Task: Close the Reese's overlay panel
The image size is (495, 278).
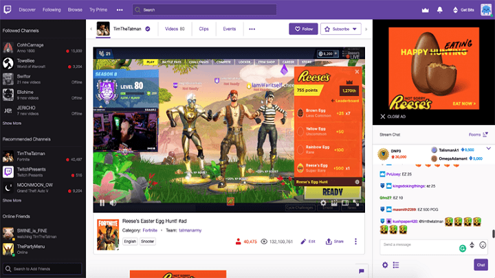Action: 357,72
